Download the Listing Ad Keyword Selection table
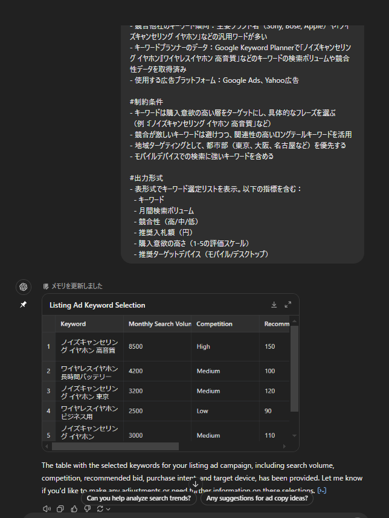This screenshot has height=518, width=389. tap(274, 305)
